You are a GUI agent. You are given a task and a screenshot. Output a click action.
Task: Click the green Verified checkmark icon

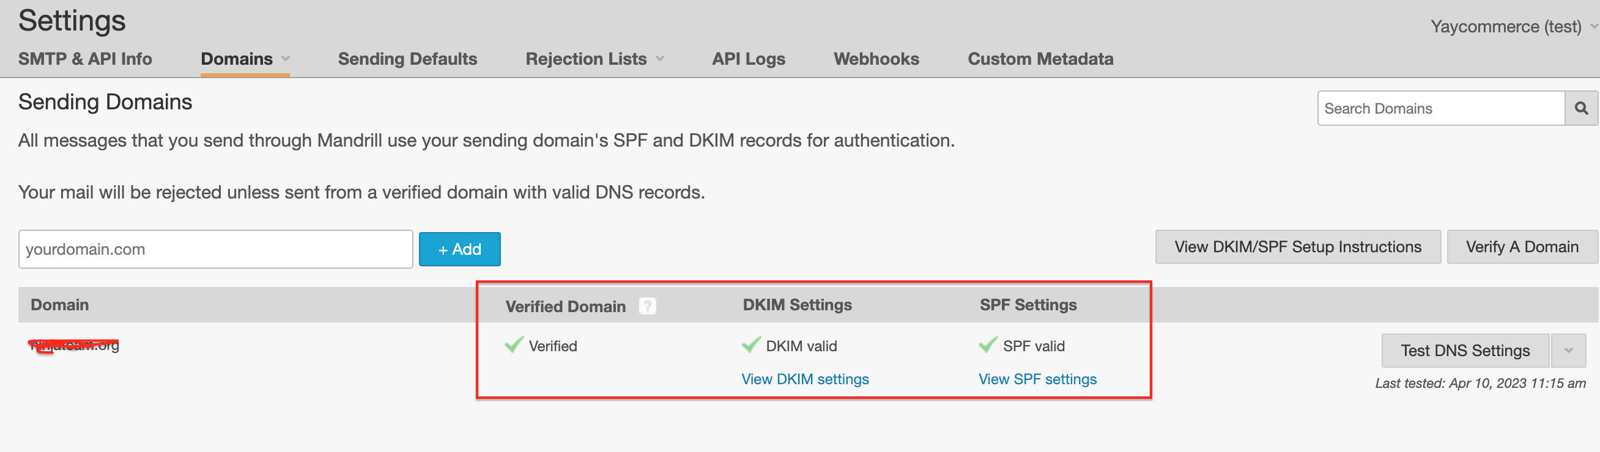coord(514,344)
